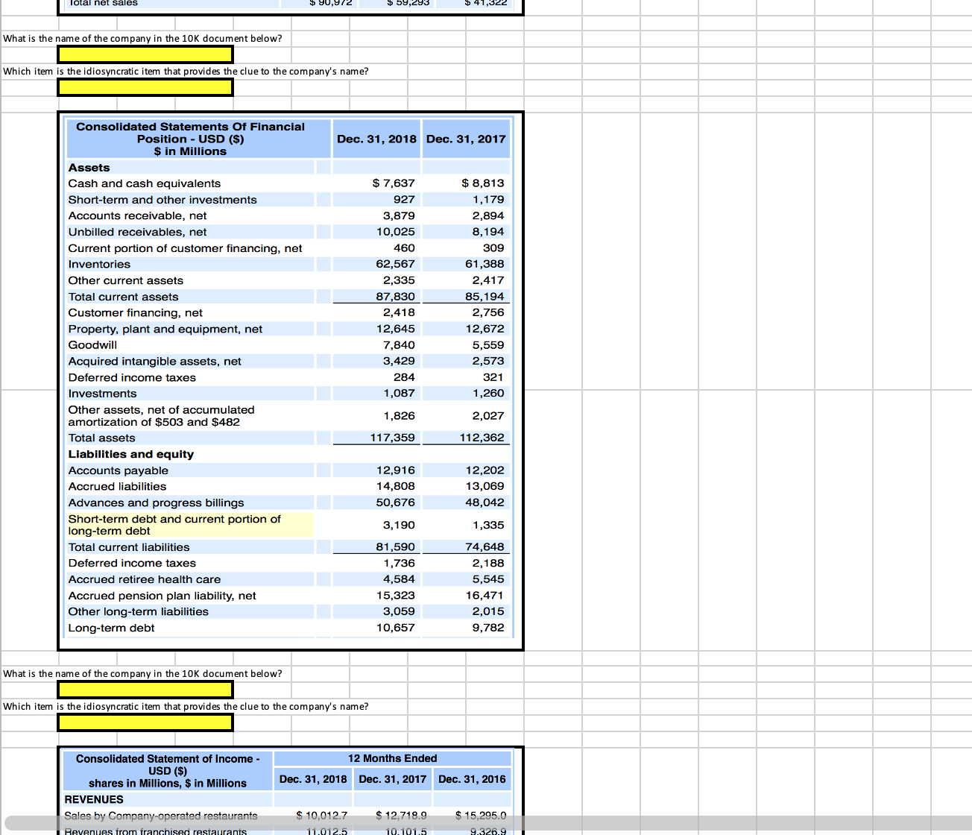
Task: Click 'Accrued liabilities' row label
Action: coord(118,487)
